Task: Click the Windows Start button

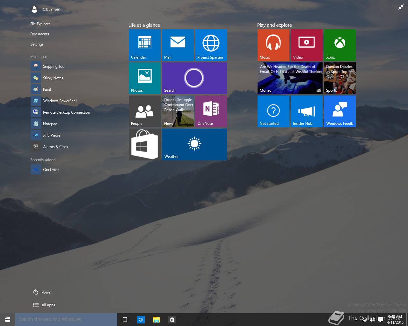Action: [8, 320]
